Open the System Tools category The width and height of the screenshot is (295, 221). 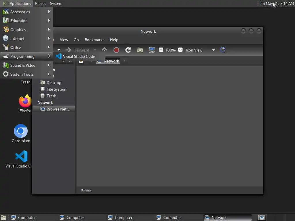pos(27,74)
